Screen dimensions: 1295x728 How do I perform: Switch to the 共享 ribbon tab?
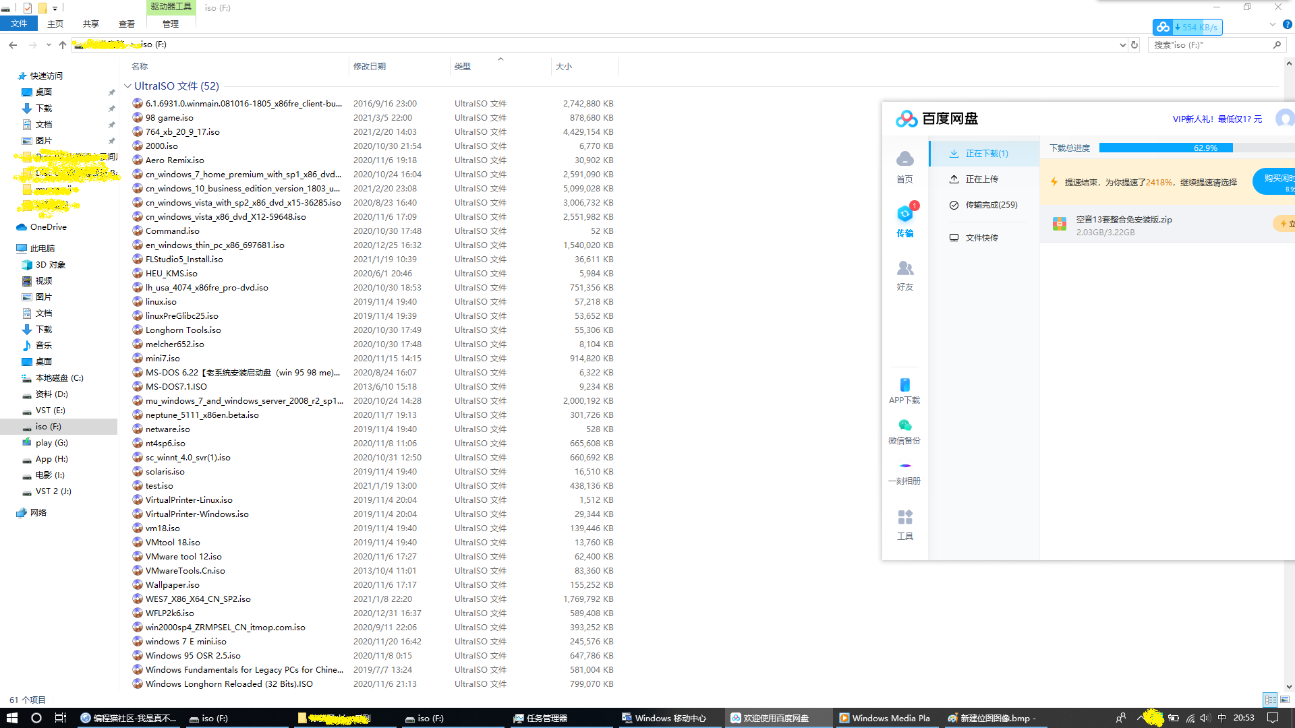coord(91,24)
